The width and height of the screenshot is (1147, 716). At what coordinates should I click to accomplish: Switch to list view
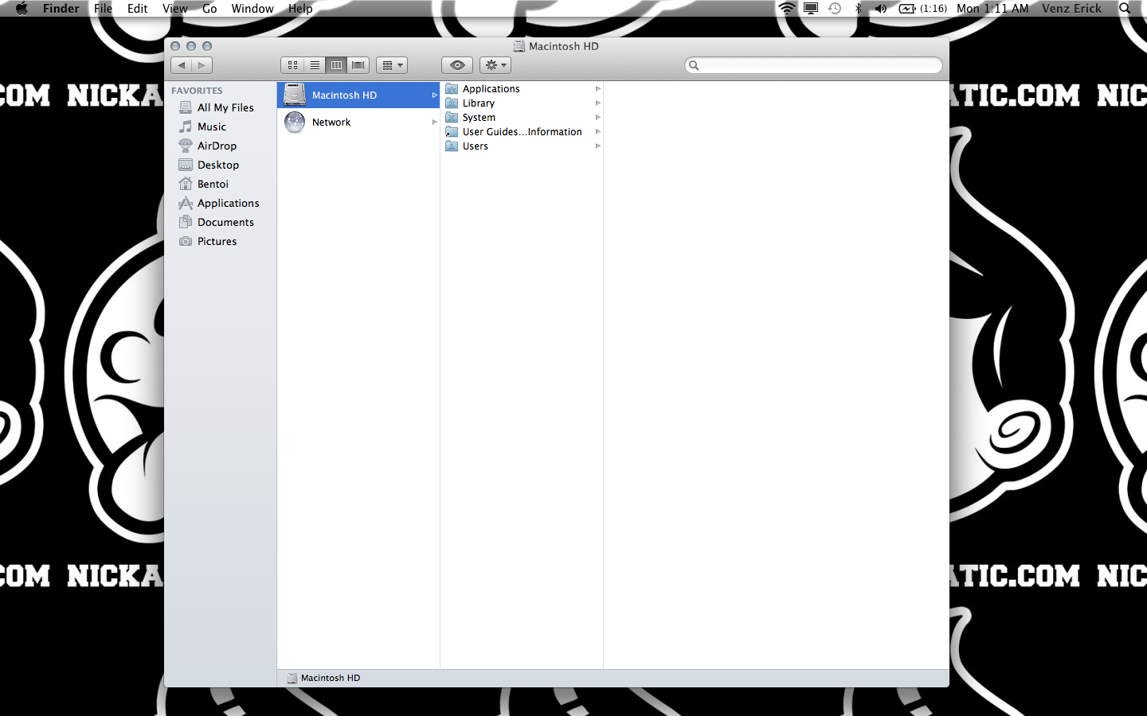click(x=315, y=65)
